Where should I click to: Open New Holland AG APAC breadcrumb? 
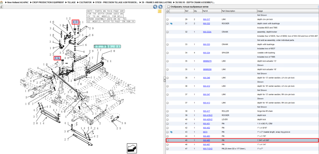[x=18, y=2]
